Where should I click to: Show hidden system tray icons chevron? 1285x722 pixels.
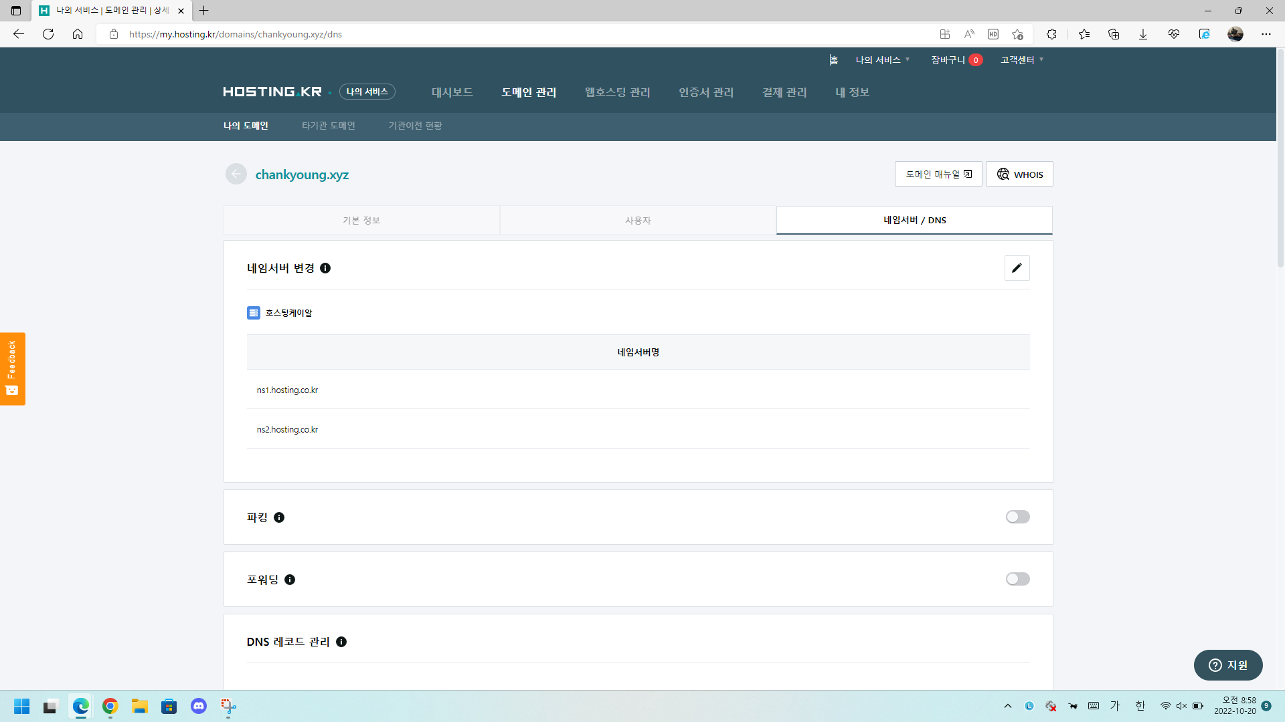click(1007, 706)
